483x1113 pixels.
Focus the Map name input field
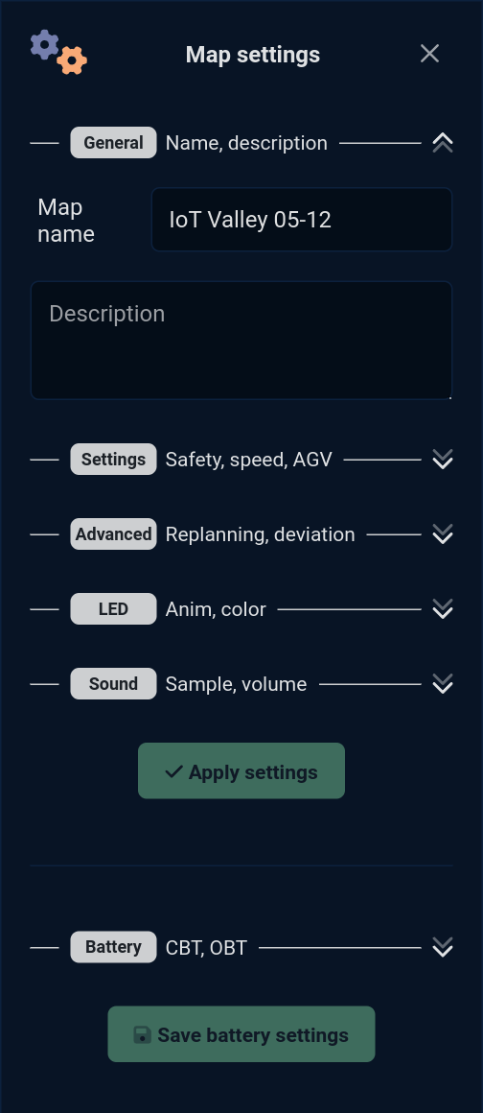click(302, 220)
